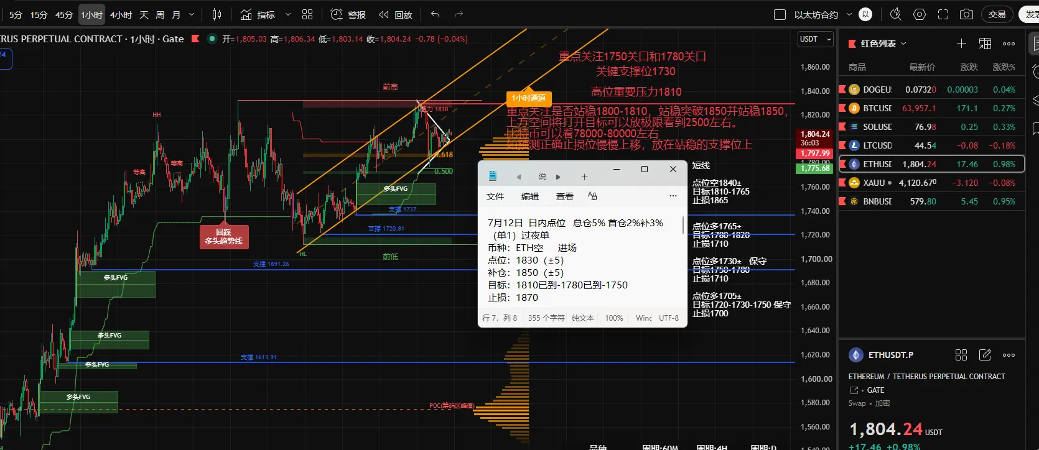
Task: Toggle the flag on the XAUU row
Action: point(842,183)
